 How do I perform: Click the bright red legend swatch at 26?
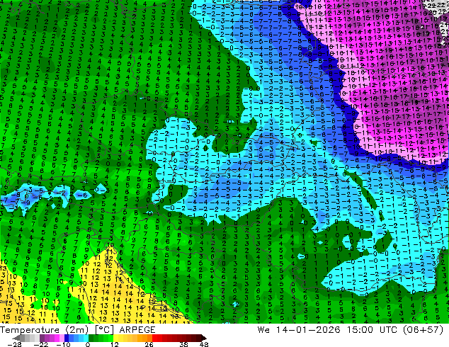click(x=154, y=338)
